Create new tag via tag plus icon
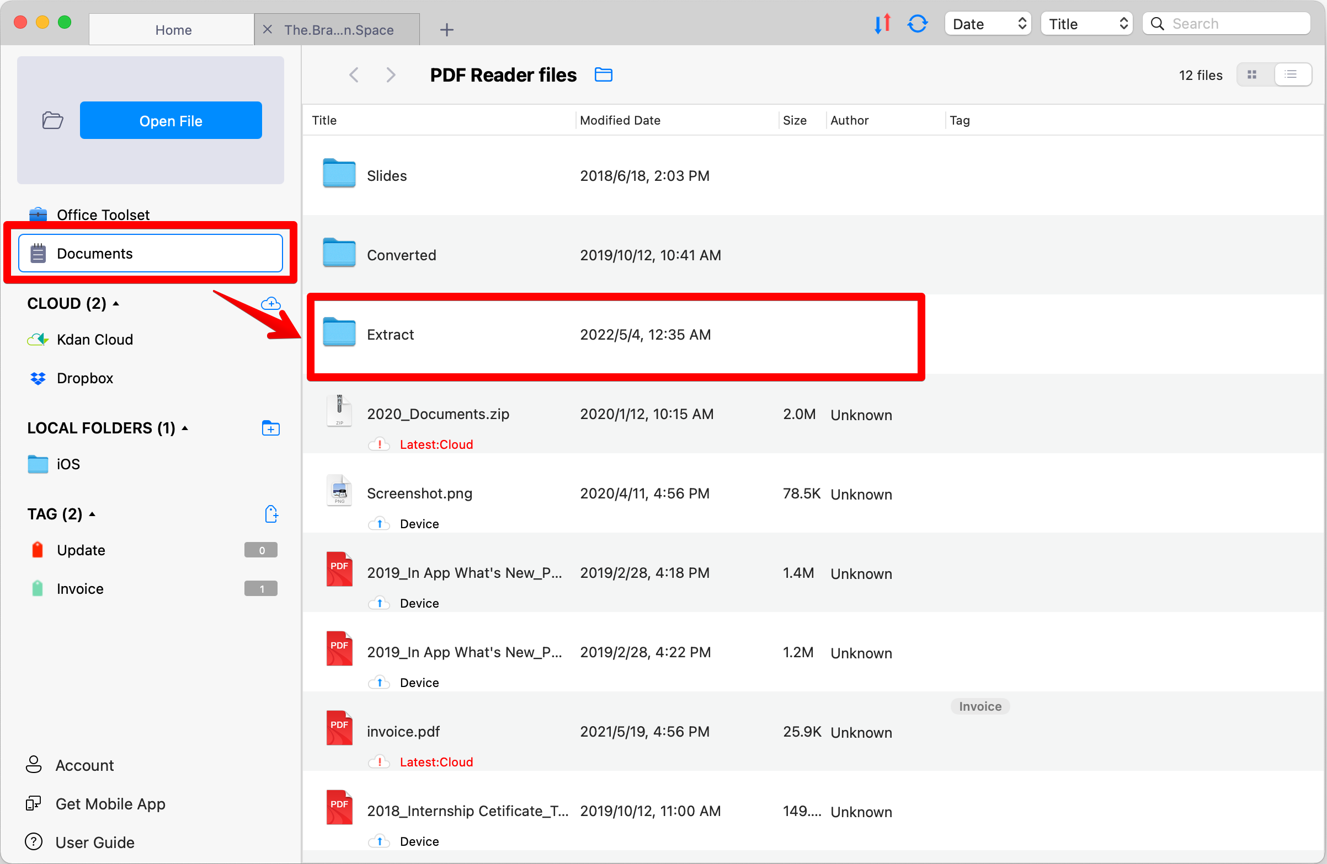The width and height of the screenshot is (1327, 864). [x=271, y=514]
